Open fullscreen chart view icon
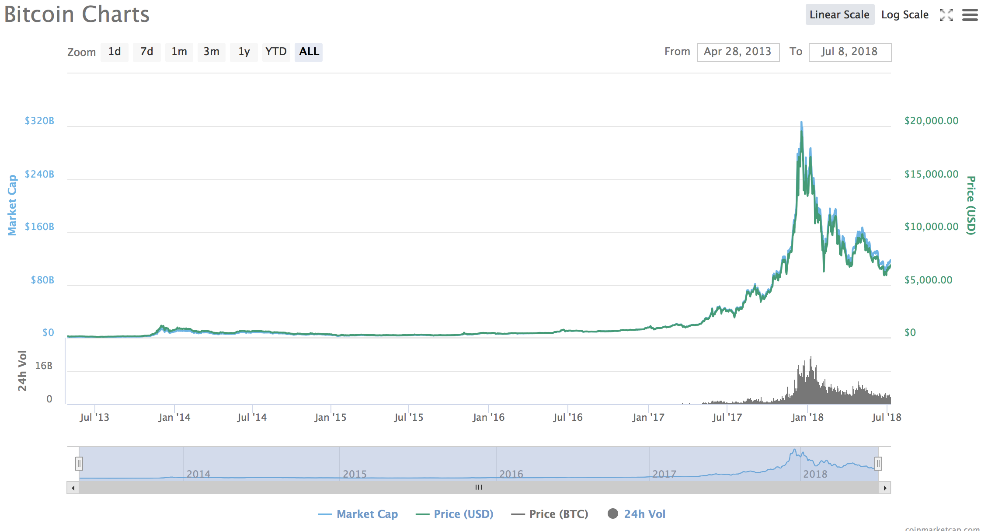The image size is (988, 531). point(946,15)
